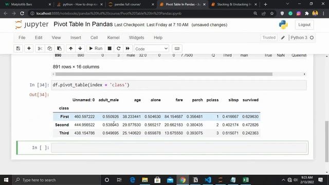Viewport: 329px width, 185px height.
Task: Click the df.pivot_table code cell
Action: coord(179,85)
